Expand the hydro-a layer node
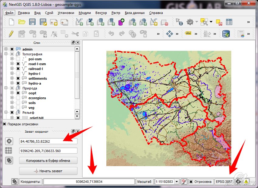 coord(12,83)
